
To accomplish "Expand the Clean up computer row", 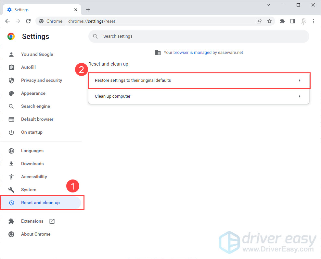I will [199, 96].
